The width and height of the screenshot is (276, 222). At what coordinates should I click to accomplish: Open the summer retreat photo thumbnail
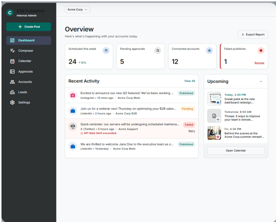(x=214, y=133)
